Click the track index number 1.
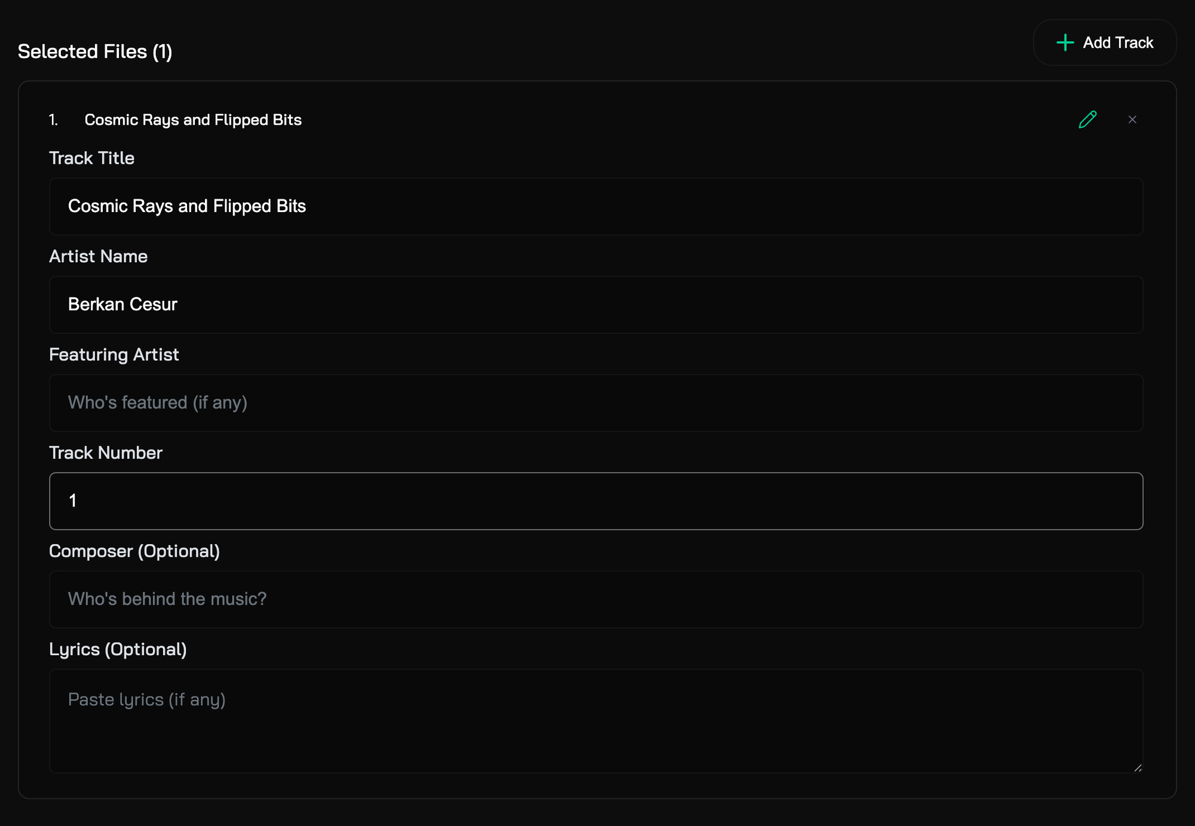1195x826 pixels. 53,119
